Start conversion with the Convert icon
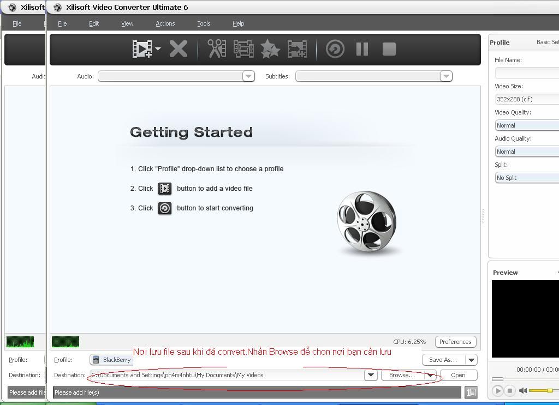Screen dimensions: 559x405 tap(335, 49)
